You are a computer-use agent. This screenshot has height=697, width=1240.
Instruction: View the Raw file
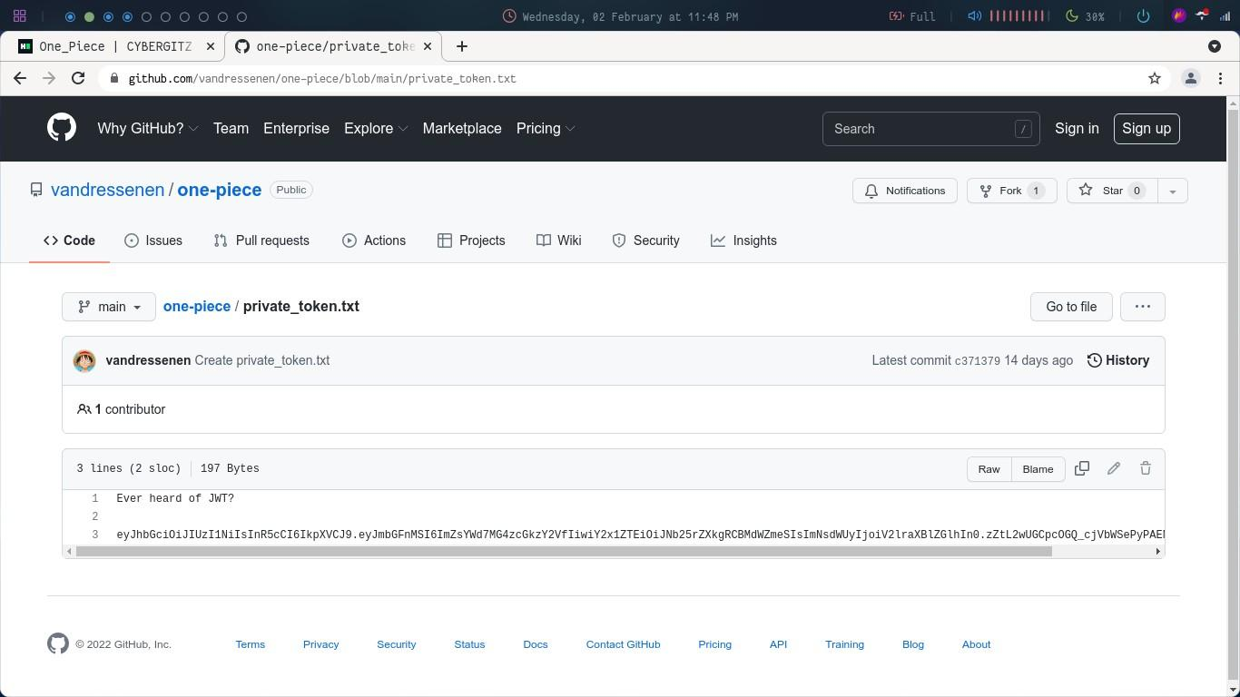(x=989, y=469)
